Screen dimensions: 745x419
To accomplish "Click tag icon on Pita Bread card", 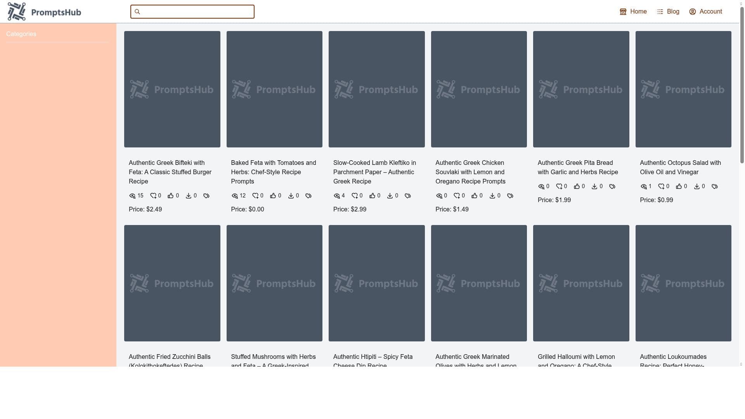I will click(612, 187).
